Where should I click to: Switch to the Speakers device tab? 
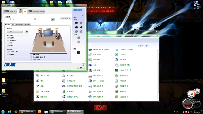pyautogui.click(x=23, y=11)
